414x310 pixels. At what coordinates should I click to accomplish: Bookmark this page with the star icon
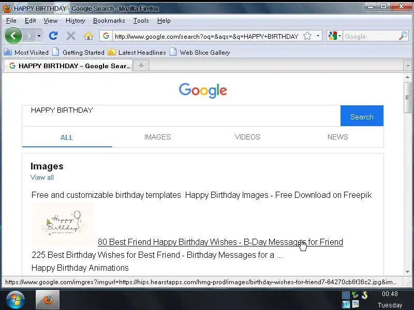307,36
